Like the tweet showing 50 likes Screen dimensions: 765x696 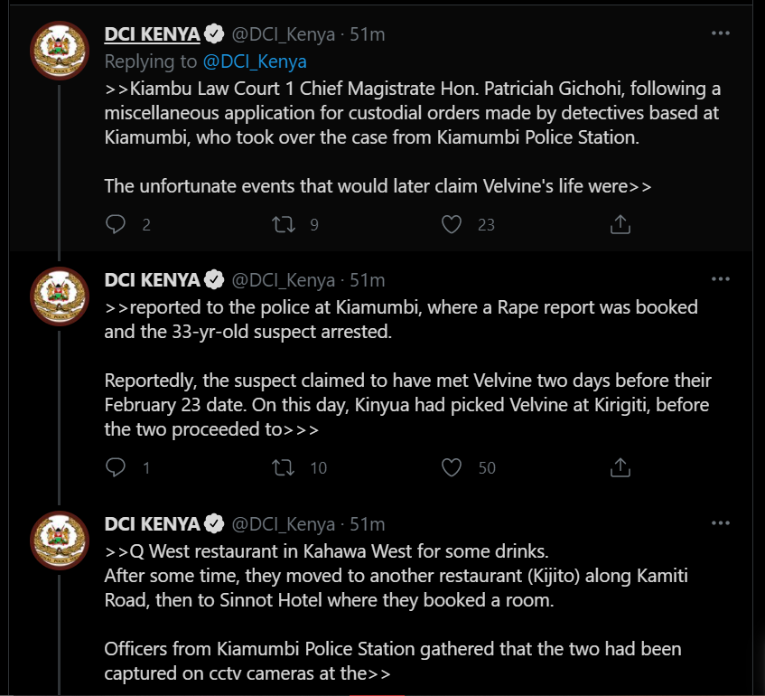452,467
